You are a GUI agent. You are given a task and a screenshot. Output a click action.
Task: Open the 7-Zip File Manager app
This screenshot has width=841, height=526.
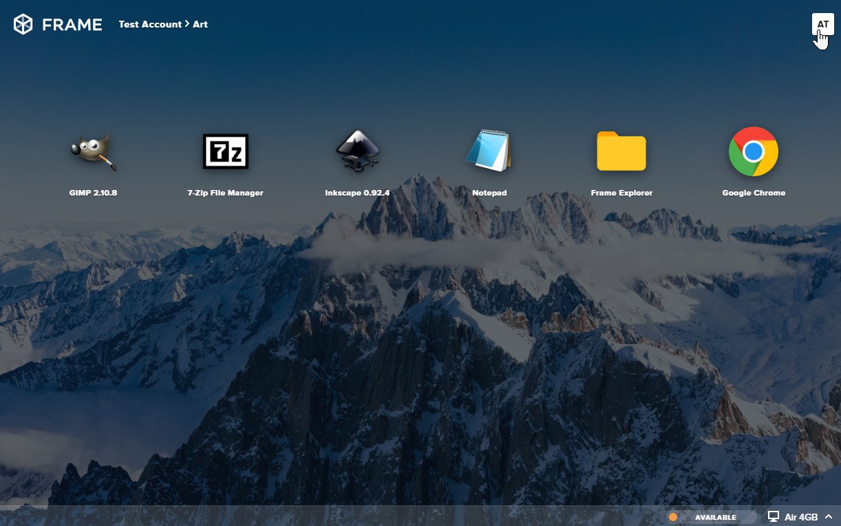[x=226, y=151]
